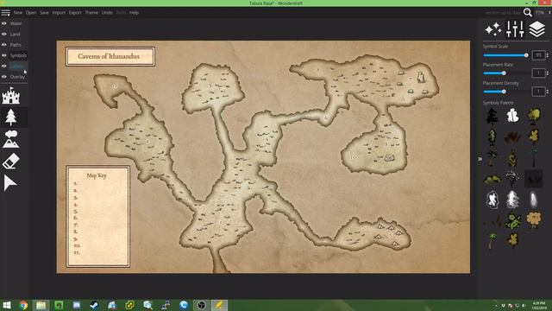Open the Export menu item
This screenshot has width=552, height=311.
click(75, 13)
